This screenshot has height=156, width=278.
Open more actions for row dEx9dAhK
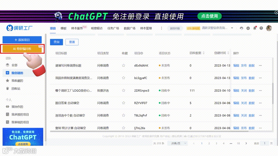pos(260,66)
